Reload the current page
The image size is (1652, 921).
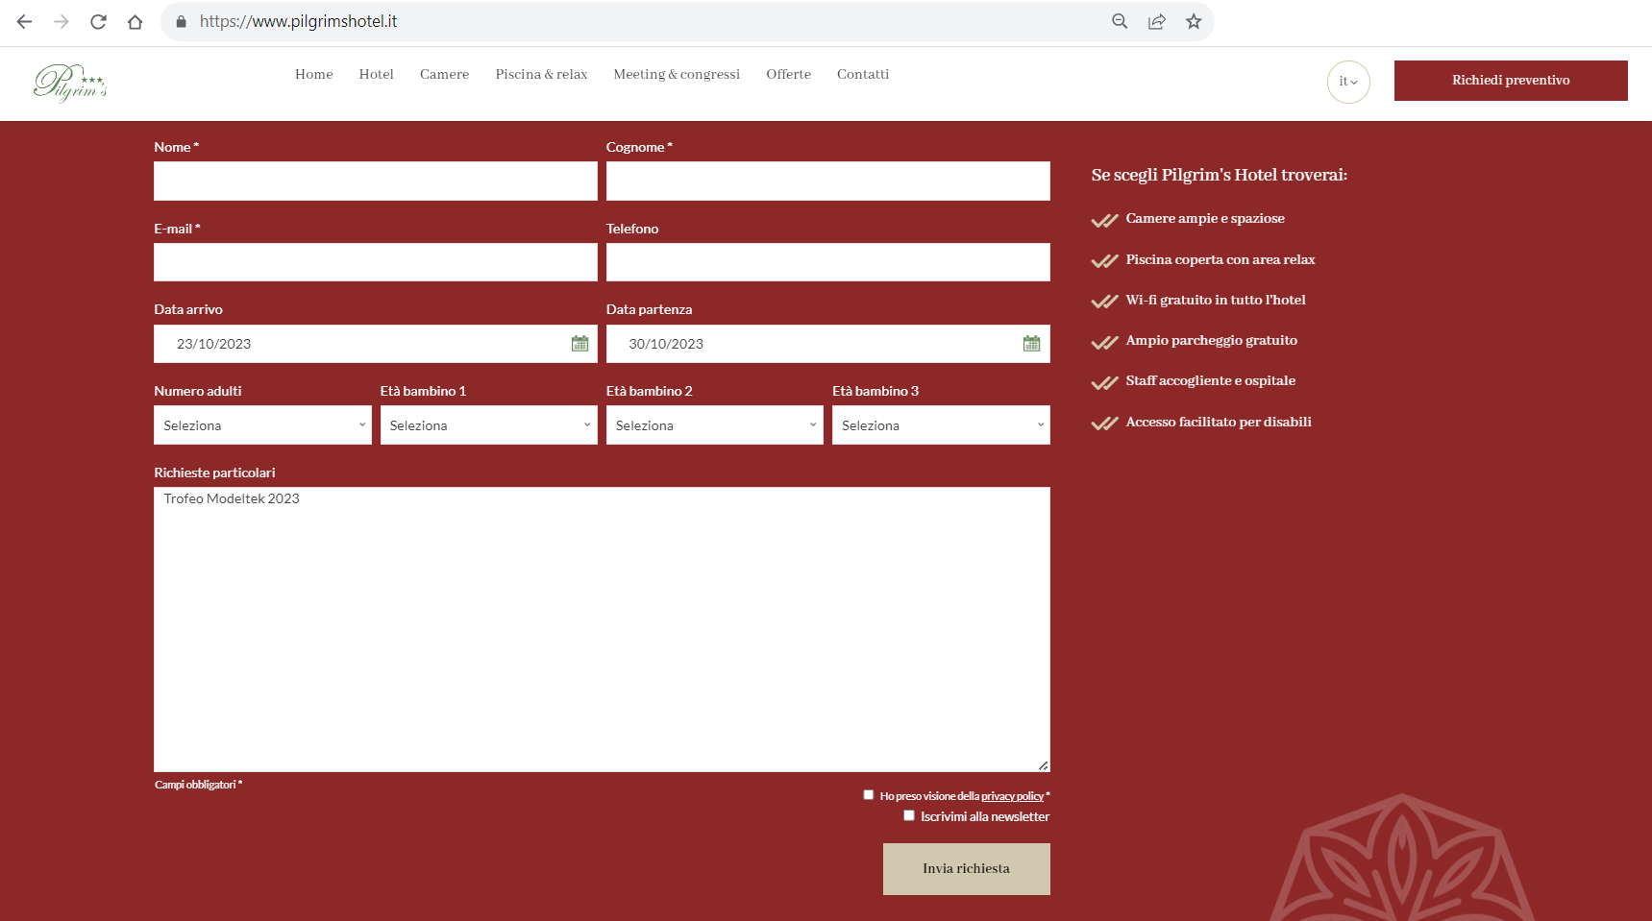click(x=98, y=21)
